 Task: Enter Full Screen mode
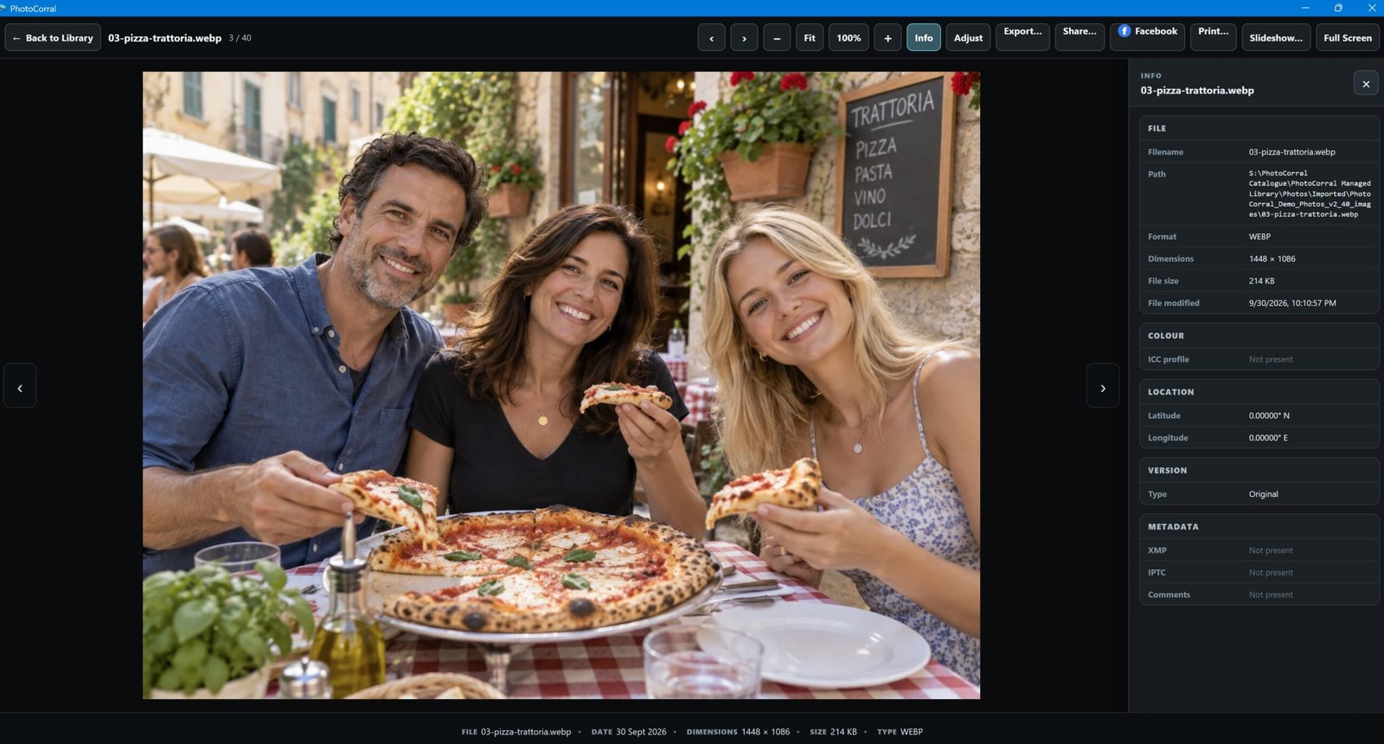[x=1348, y=38]
